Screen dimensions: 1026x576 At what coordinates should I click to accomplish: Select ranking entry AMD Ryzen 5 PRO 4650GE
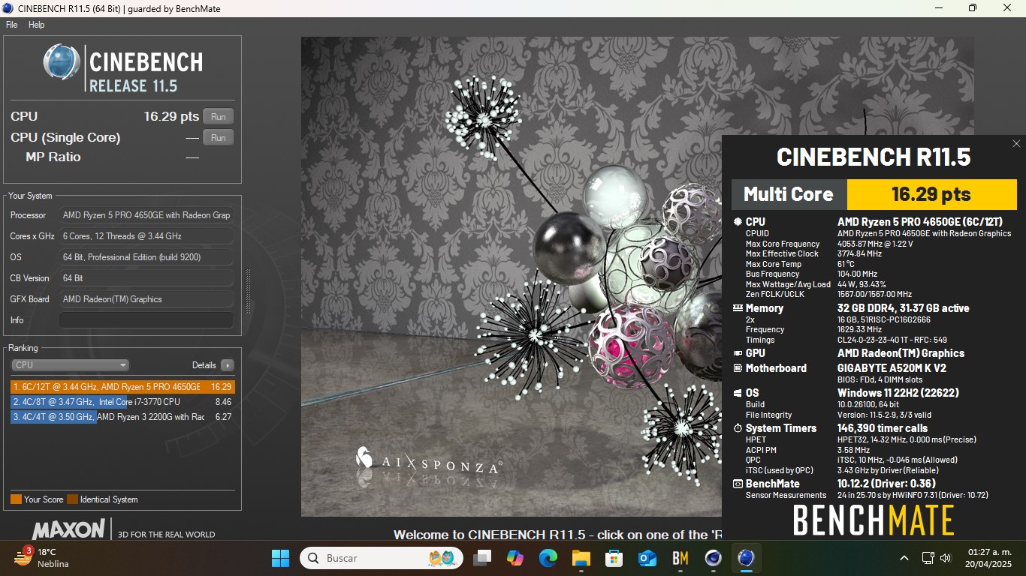point(122,387)
